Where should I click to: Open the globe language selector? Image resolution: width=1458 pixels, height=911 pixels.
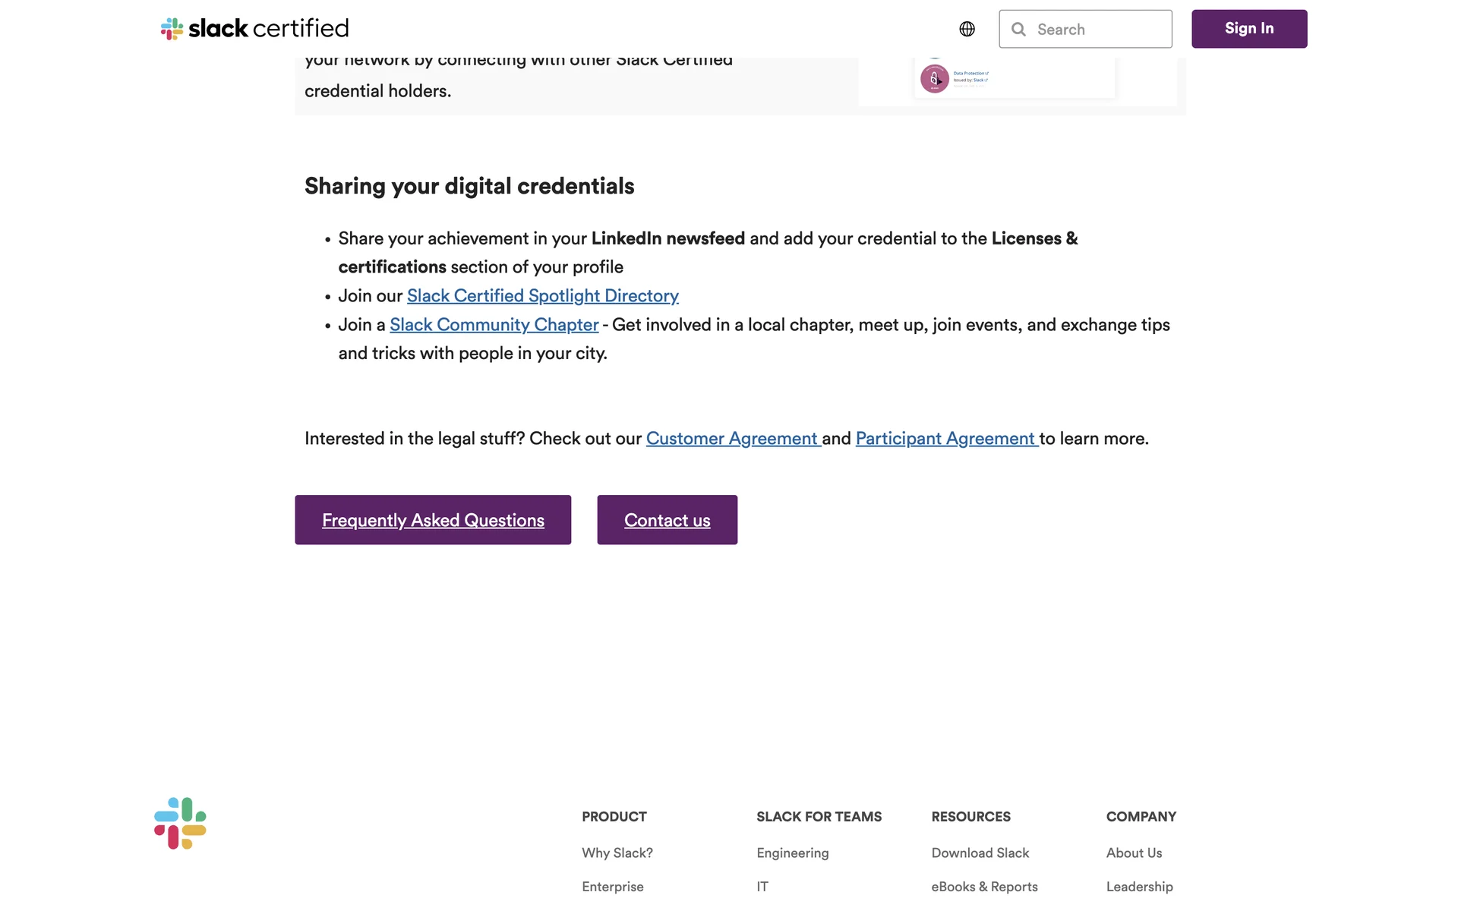[967, 29]
